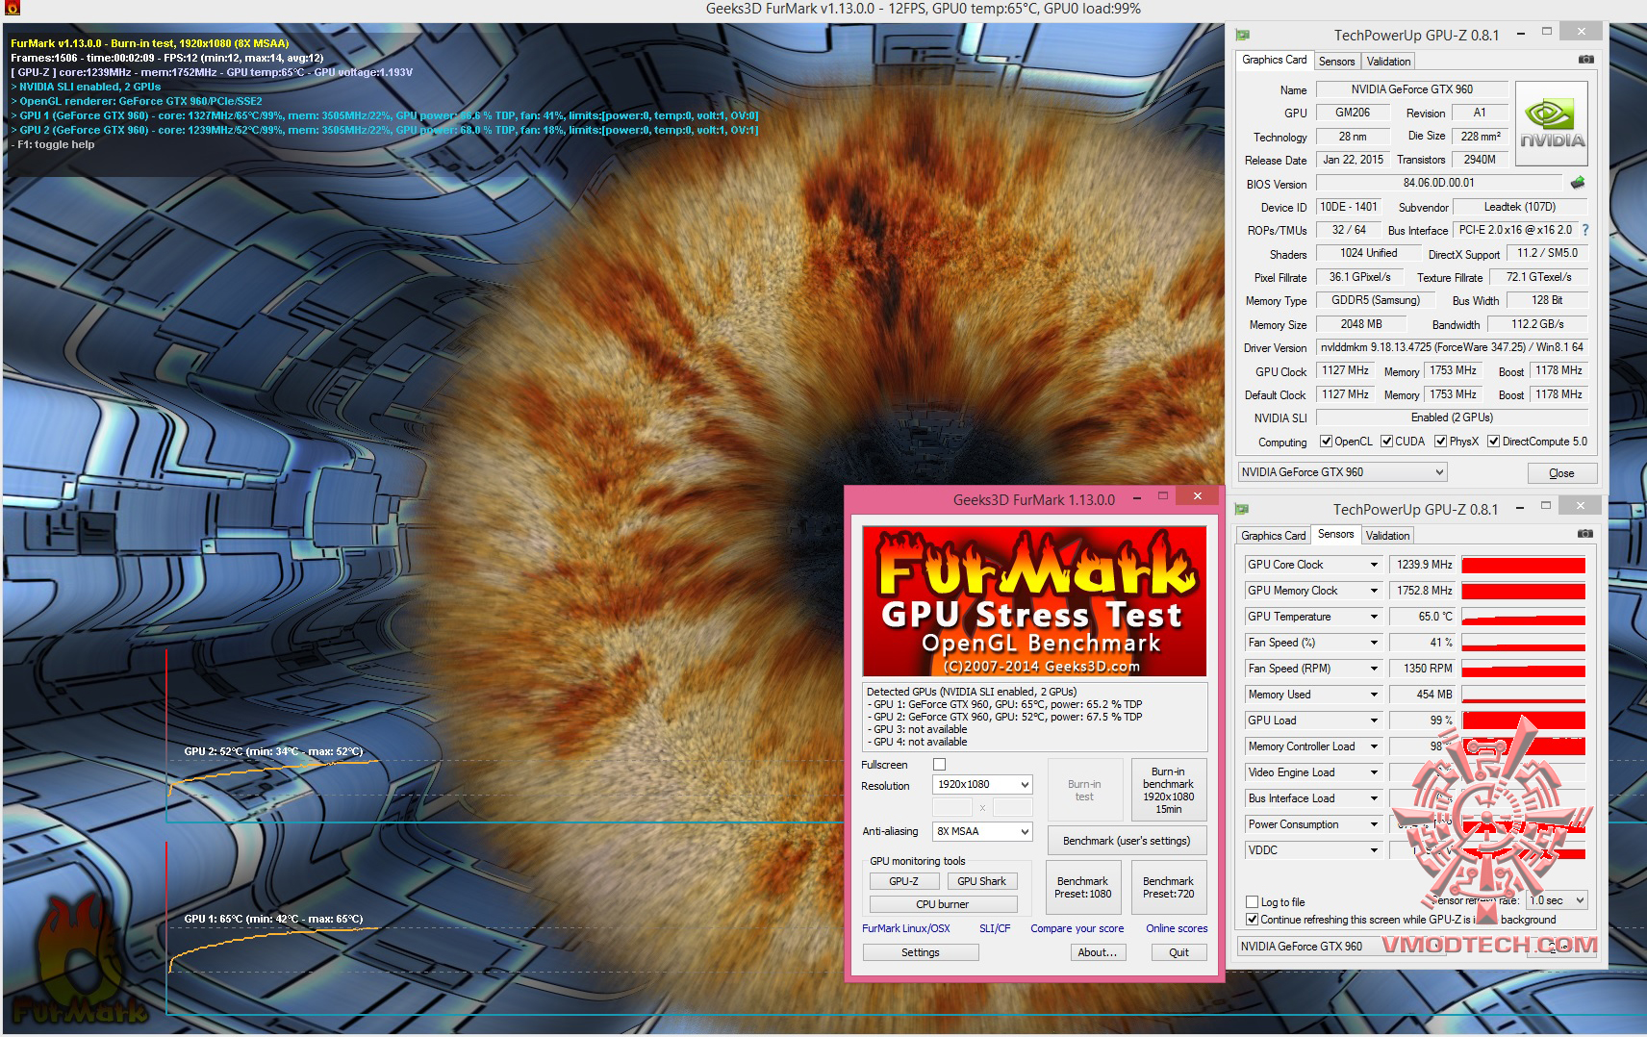Image resolution: width=1647 pixels, height=1037 pixels.
Task: Open Graphics Card tab in upper GPU-Z window
Action: click(1274, 60)
